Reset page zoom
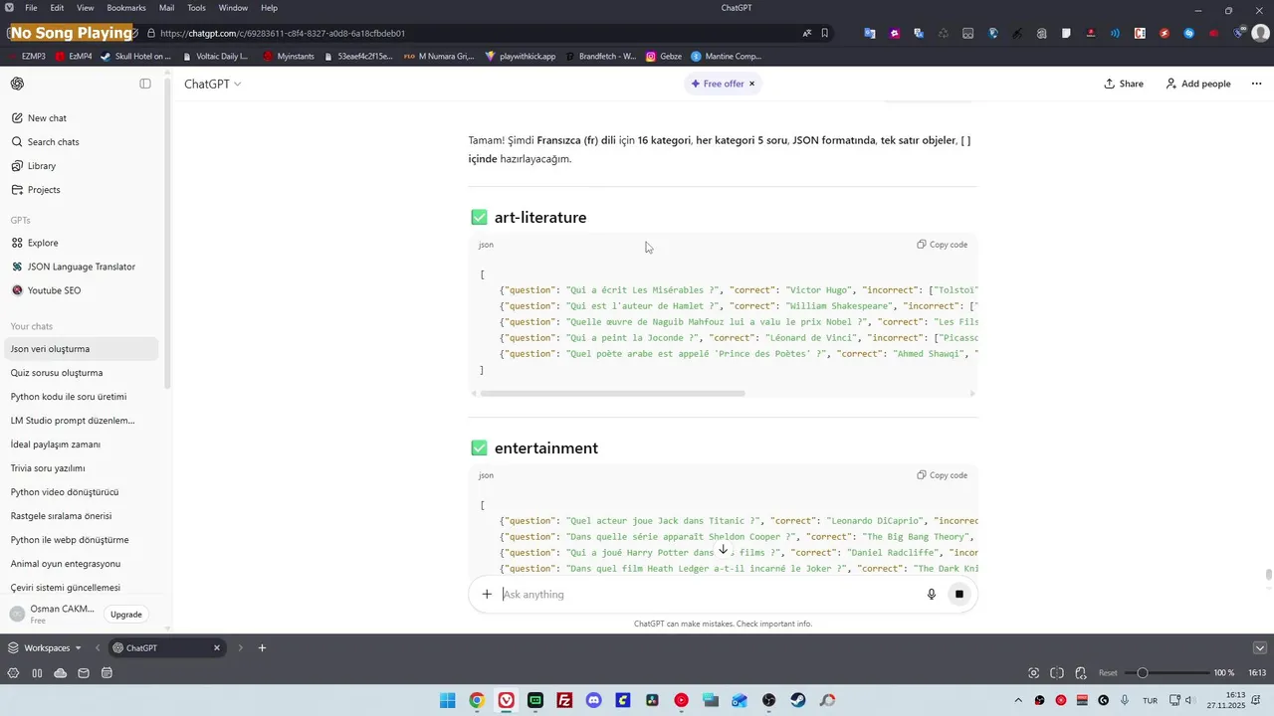The width and height of the screenshot is (1274, 716). [x=1108, y=673]
